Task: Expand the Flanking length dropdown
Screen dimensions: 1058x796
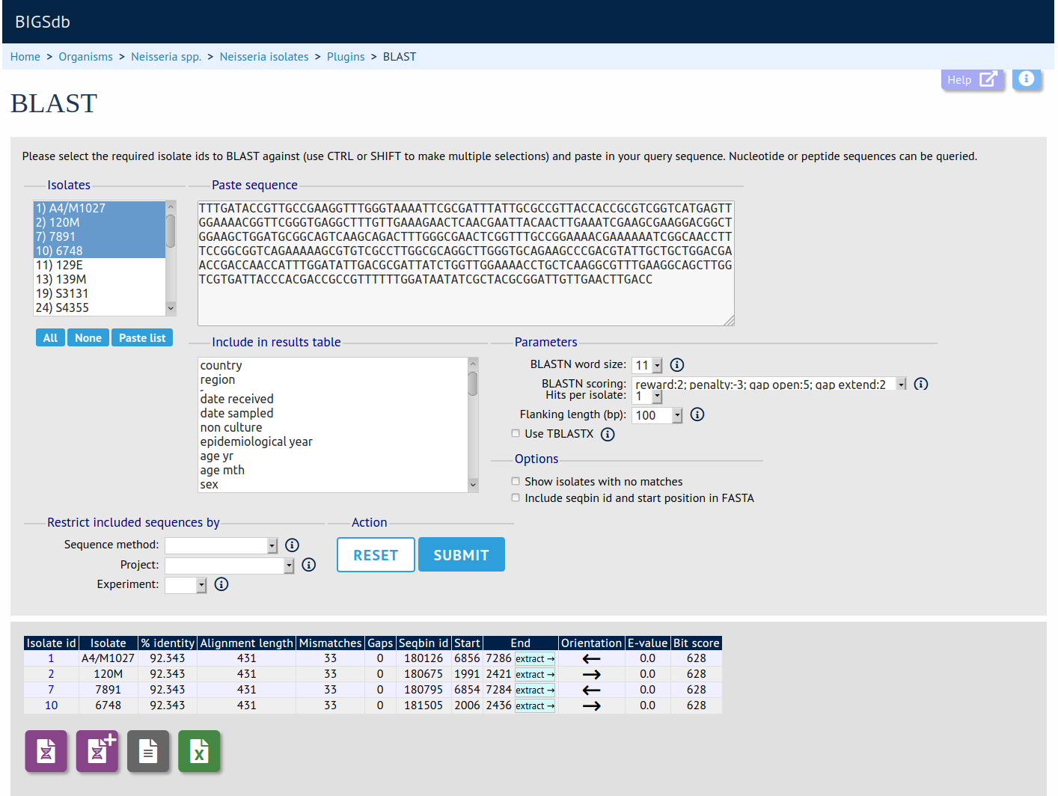Action: tap(658, 415)
